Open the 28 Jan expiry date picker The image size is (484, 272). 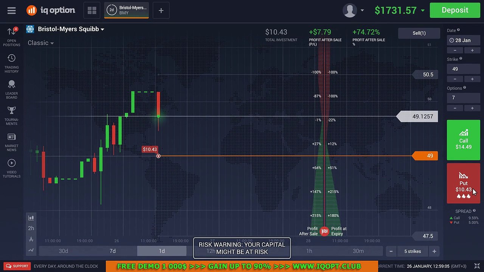(x=463, y=40)
